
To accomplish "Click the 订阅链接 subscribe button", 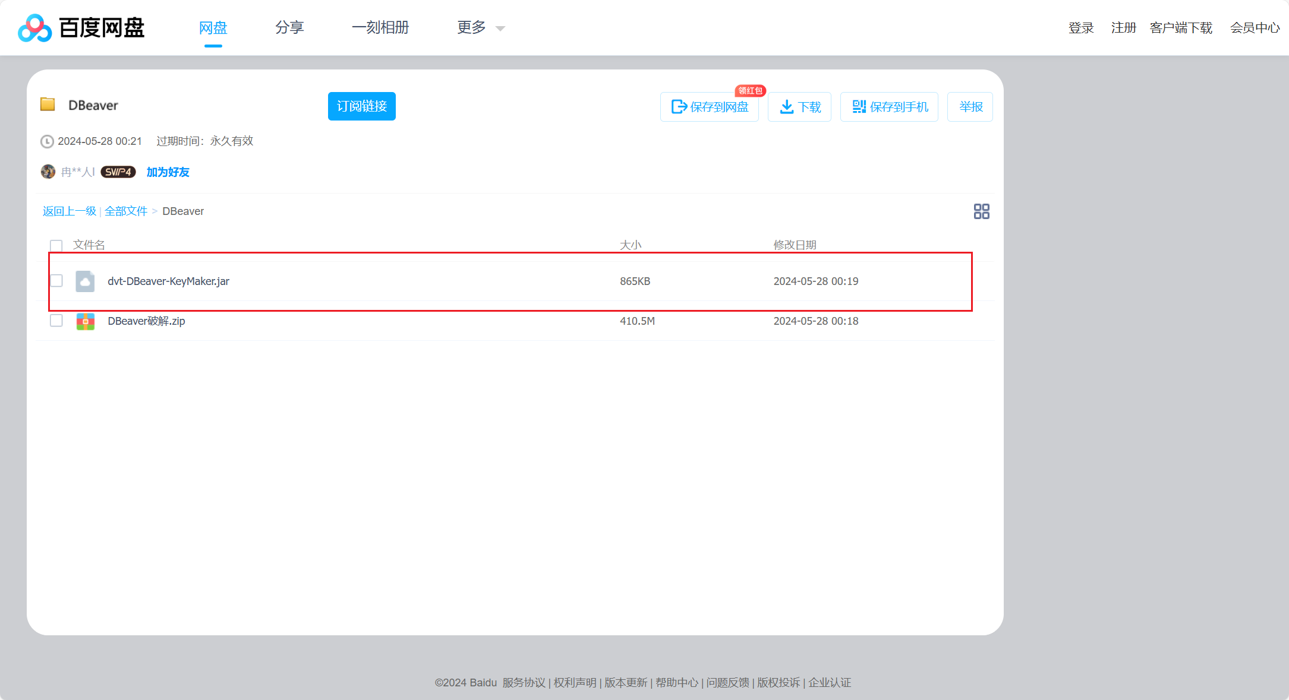I will [x=361, y=106].
